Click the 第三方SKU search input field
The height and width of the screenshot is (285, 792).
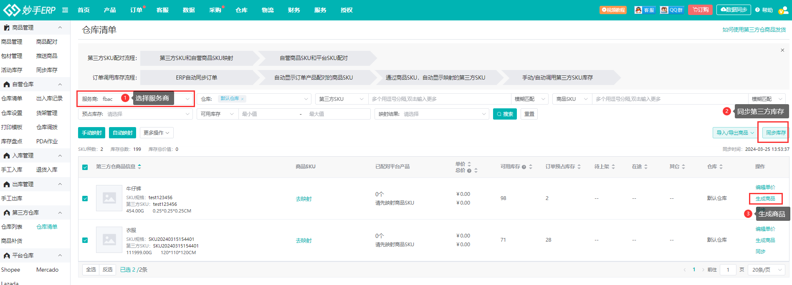439,99
